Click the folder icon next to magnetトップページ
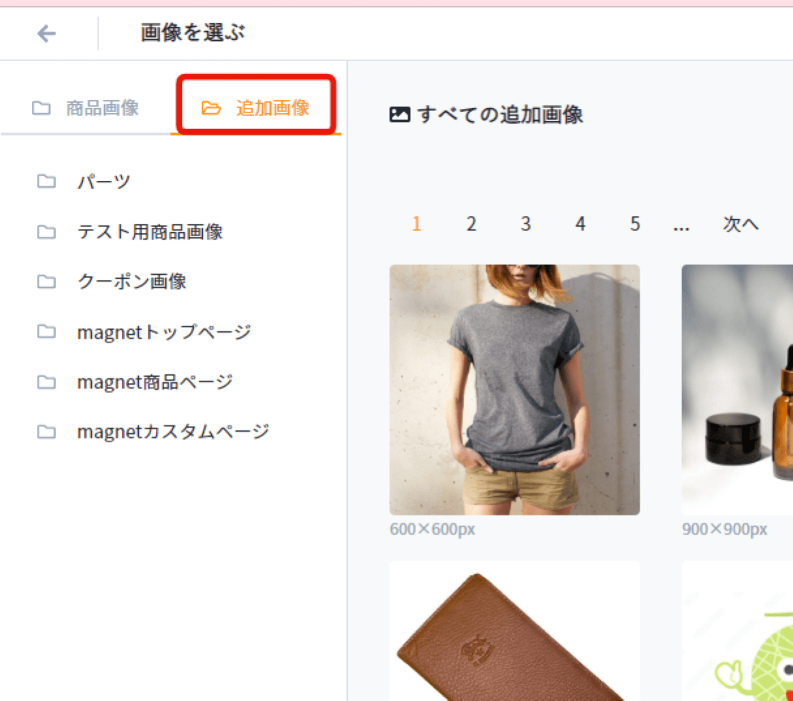793x701 pixels. [46, 332]
